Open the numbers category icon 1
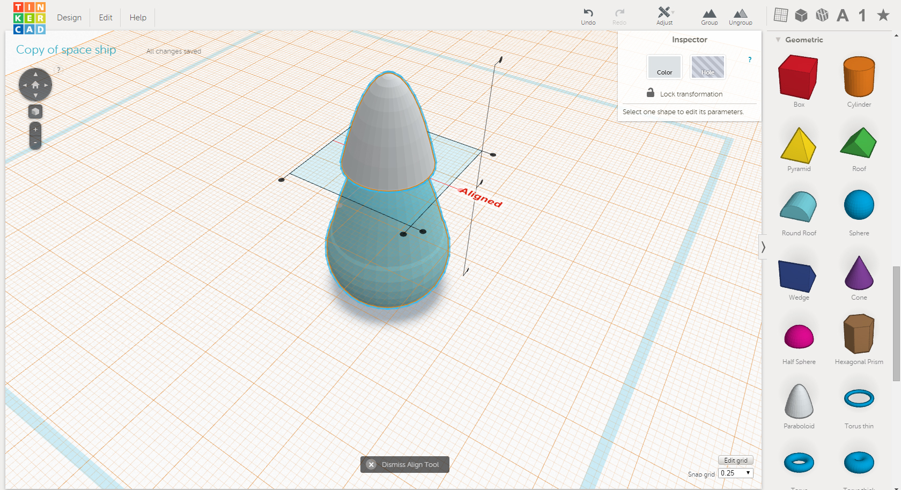The image size is (901, 490). [x=862, y=15]
